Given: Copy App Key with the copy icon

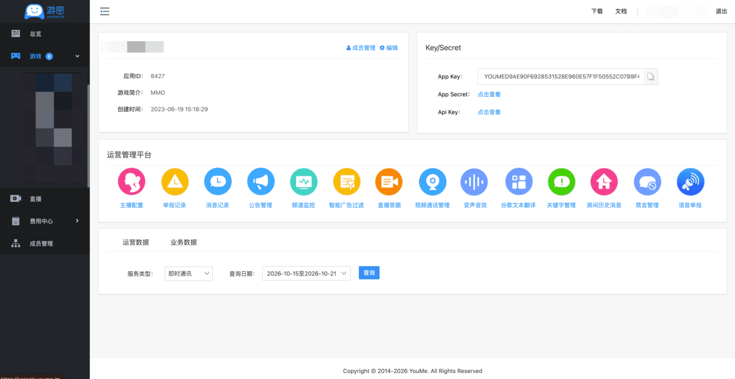Looking at the screenshot, I should (651, 77).
